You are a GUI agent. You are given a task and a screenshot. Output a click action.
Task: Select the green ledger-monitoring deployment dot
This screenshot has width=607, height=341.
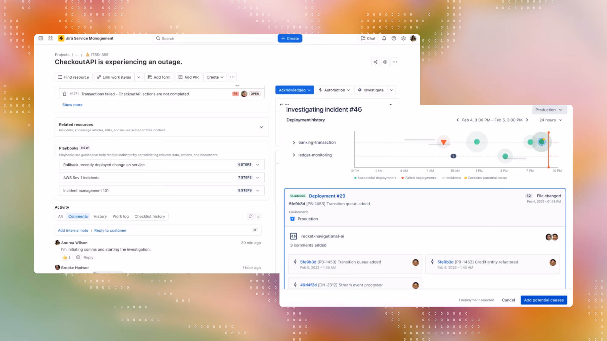pyautogui.click(x=505, y=156)
